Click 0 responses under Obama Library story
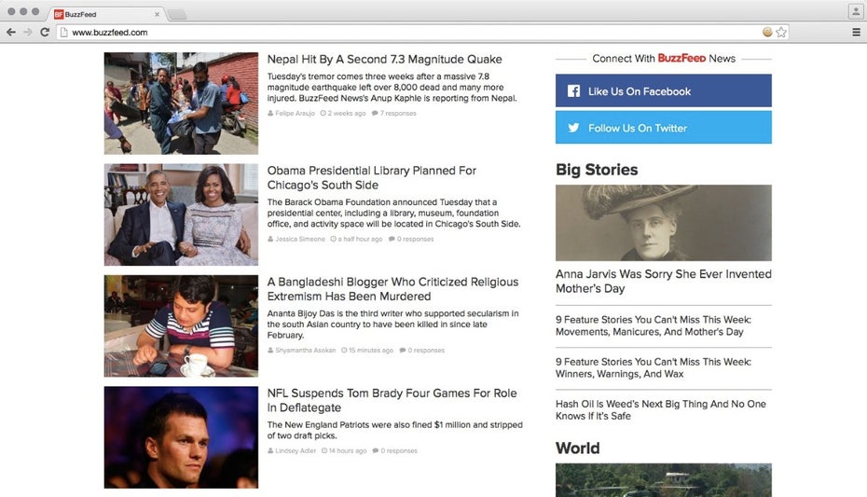This screenshot has width=867, height=497. click(411, 239)
